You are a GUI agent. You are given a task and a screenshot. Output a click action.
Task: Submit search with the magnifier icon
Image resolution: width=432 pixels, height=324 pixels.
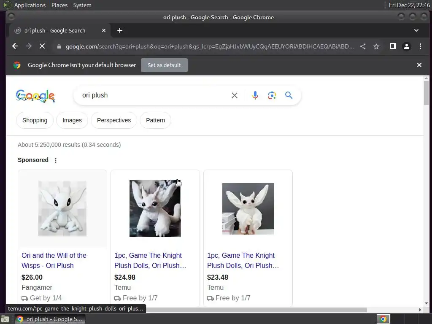(289, 95)
